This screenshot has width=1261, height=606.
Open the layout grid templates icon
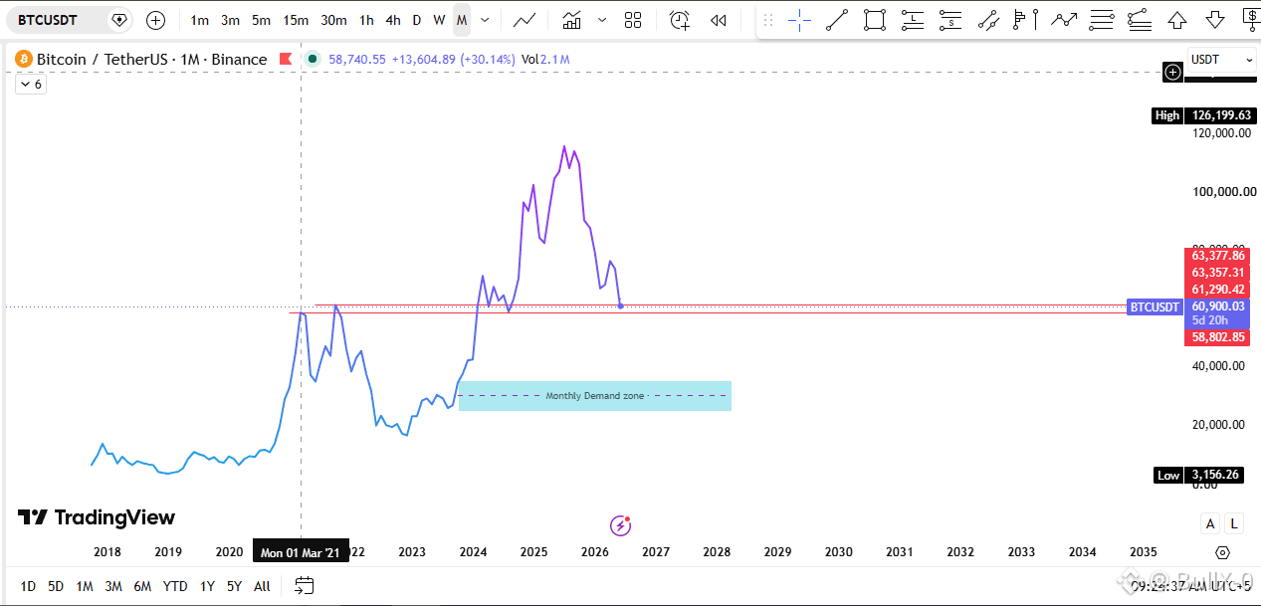(x=633, y=20)
